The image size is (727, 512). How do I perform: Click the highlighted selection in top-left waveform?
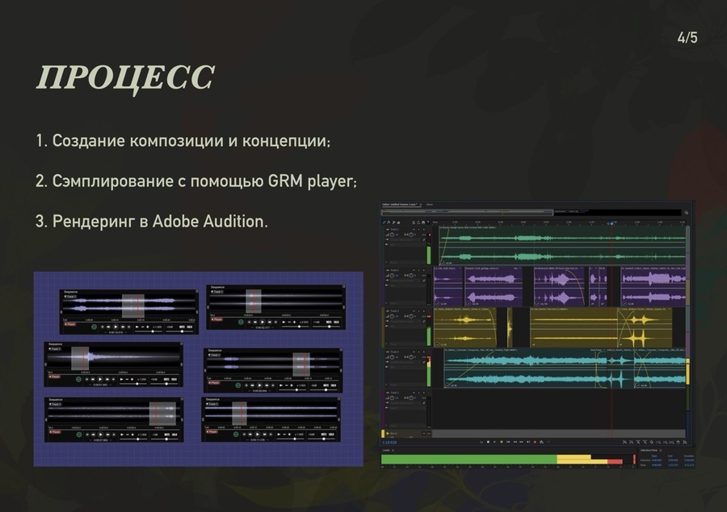click(133, 306)
